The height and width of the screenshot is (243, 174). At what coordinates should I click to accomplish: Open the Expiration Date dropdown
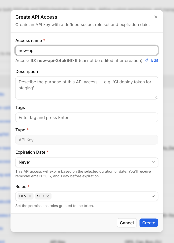[87, 162]
